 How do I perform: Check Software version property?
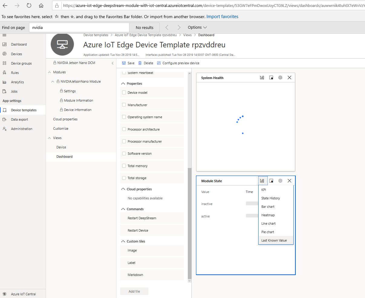124,154
